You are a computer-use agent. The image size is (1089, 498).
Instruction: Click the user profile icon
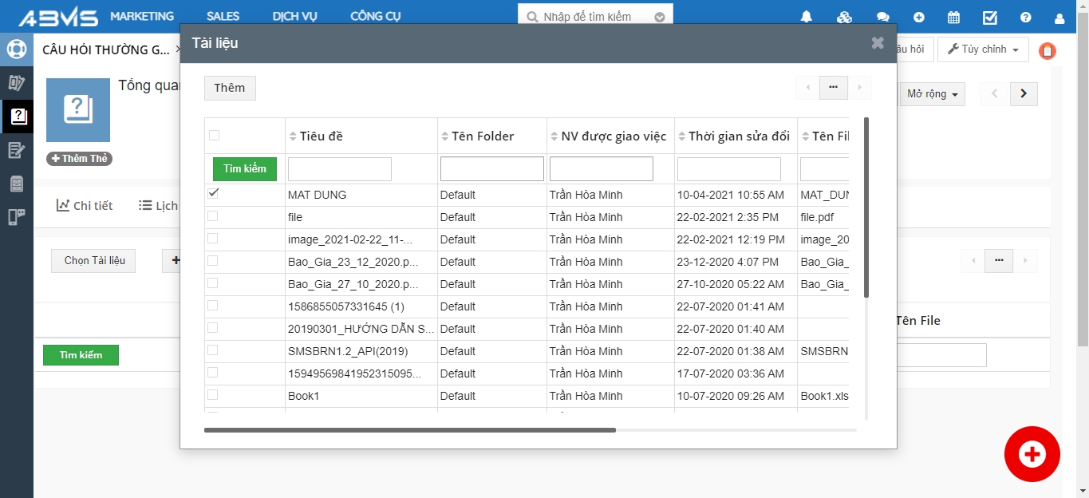tap(1059, 17)
